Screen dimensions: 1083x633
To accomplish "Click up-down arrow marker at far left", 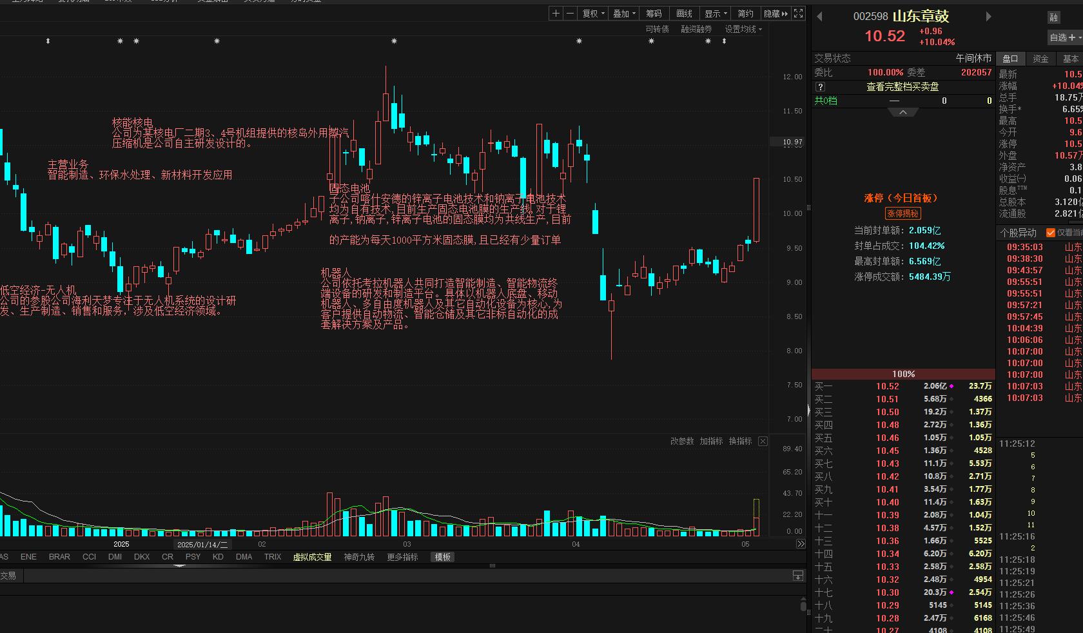I will coord(48,41).
